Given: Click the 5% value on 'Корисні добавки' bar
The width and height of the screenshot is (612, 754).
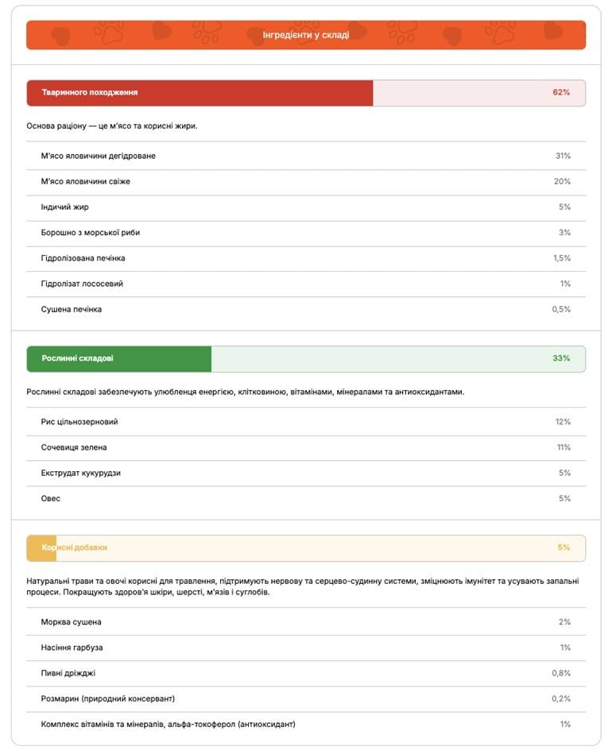Looking at the screenshot, I should [564, 548].
